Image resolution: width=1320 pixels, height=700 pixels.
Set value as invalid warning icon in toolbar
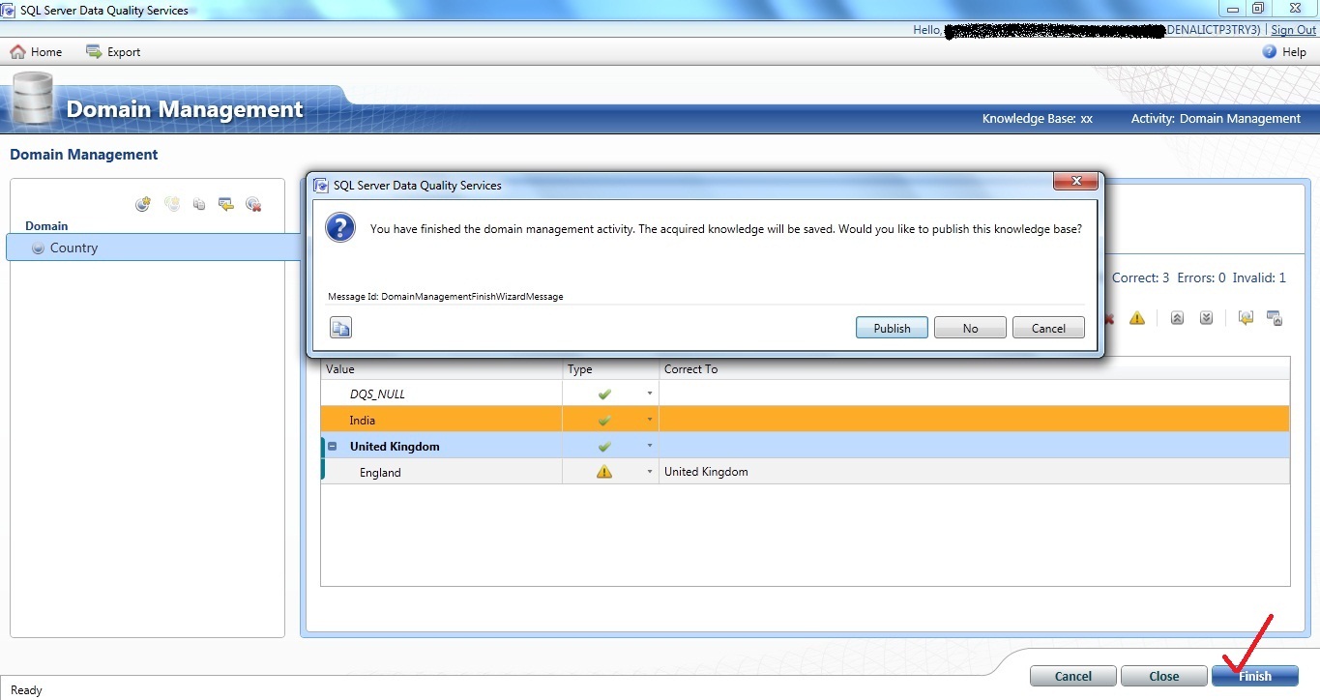coord(1137,317)
